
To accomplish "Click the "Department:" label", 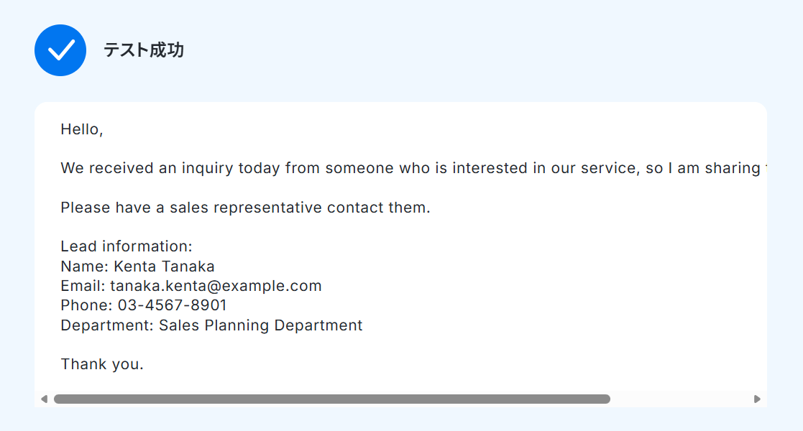I will [x=107, y=325].
